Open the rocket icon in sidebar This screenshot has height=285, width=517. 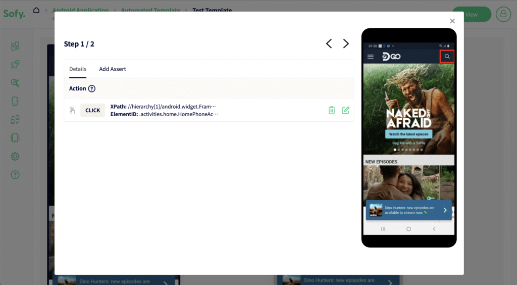tap(15, 64)
